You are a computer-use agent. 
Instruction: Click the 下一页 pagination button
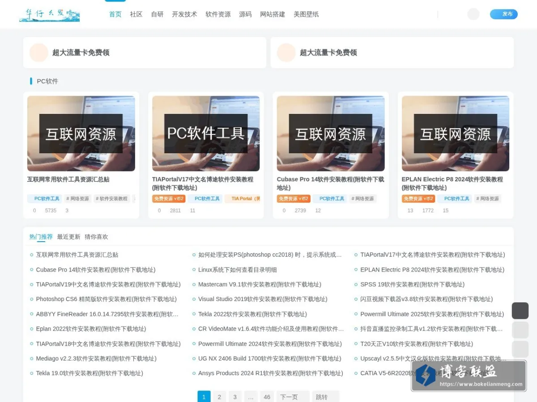(x=293, y=397)
